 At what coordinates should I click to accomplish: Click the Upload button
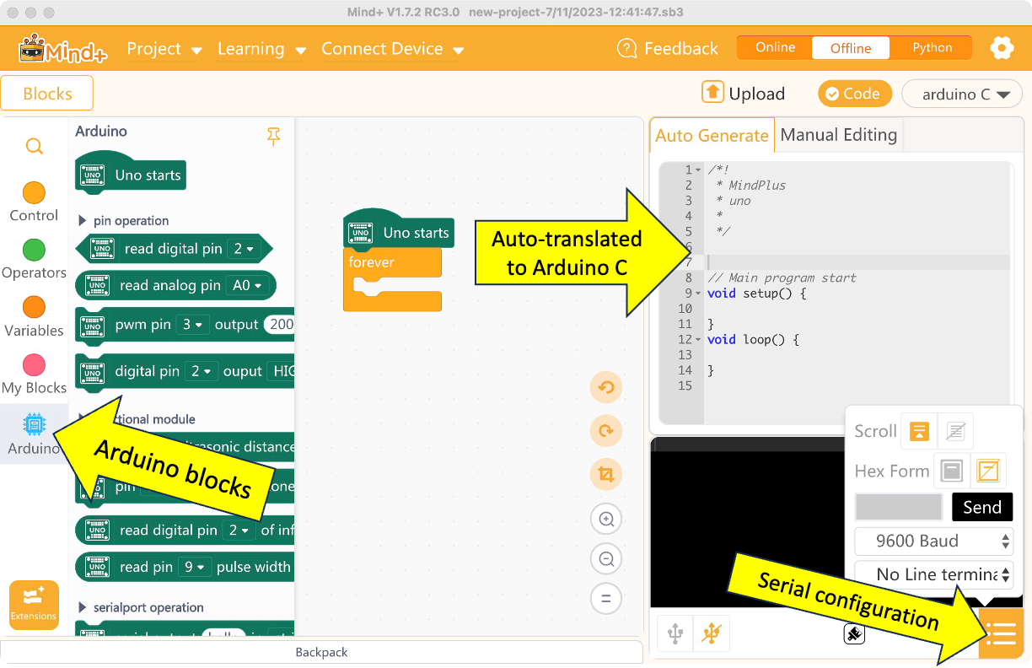pos(743,94)
